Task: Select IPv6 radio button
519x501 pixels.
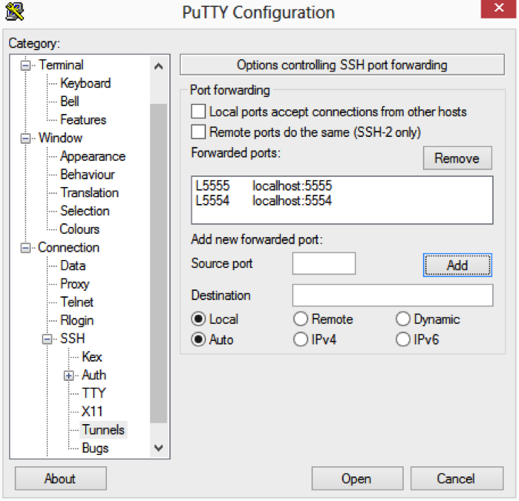Action: (403, 339)
